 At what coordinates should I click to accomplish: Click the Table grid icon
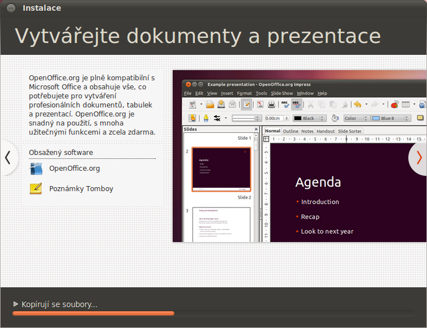coord(405,104)
